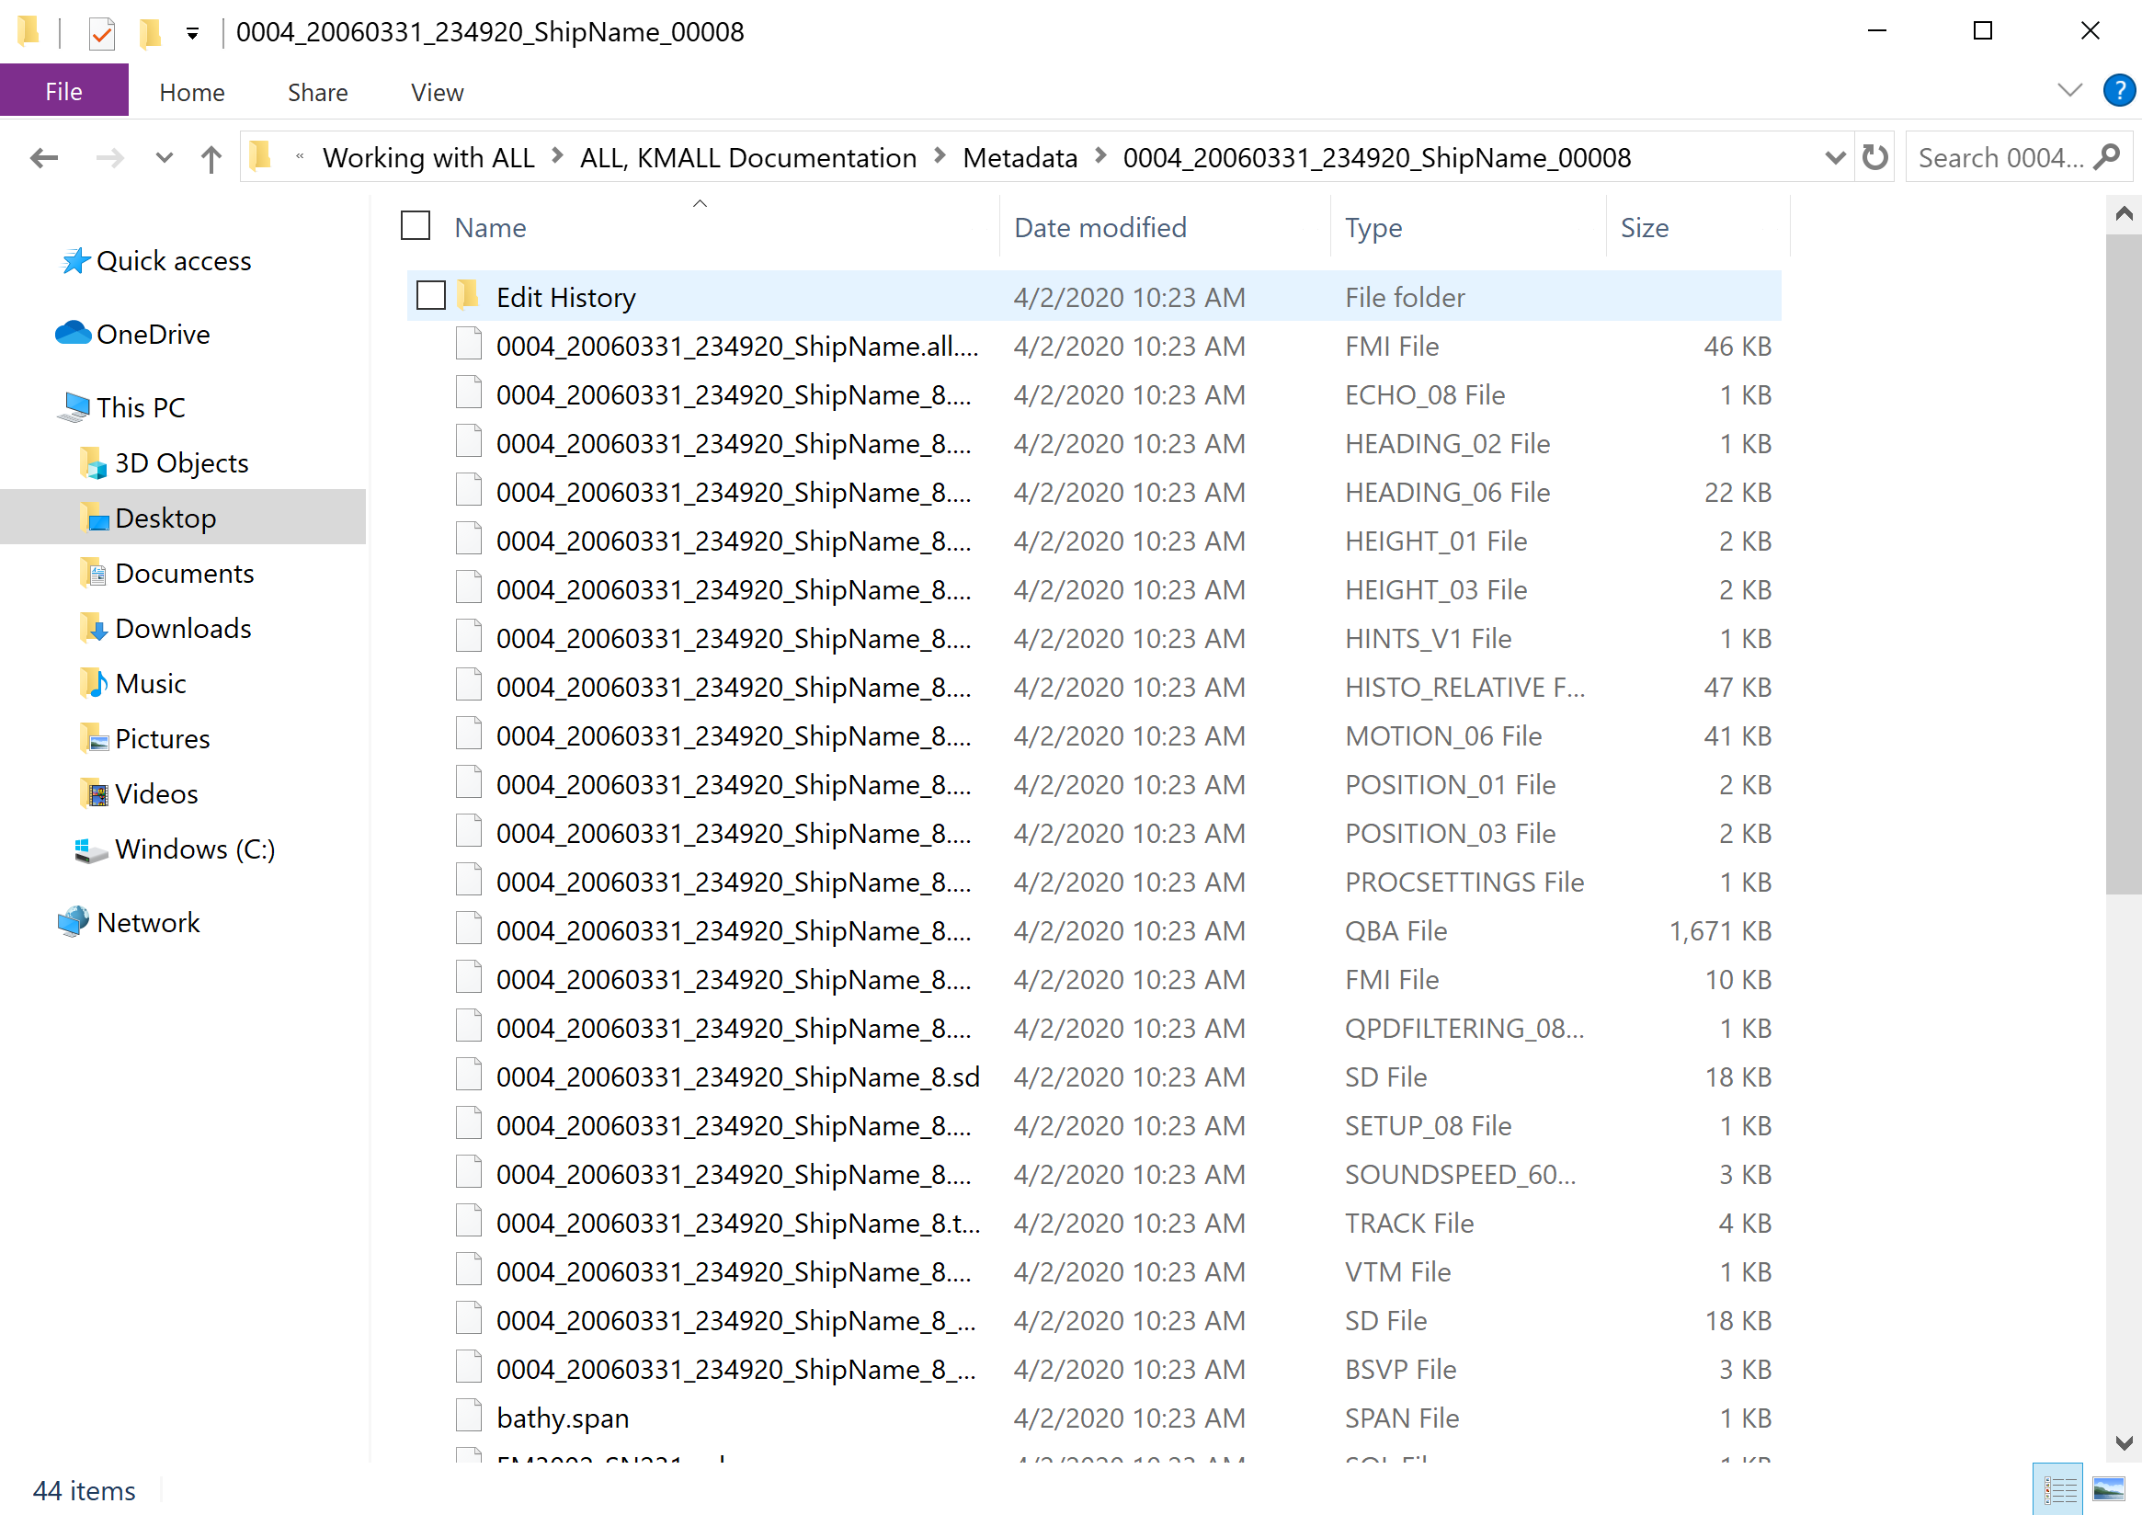Click the Up one level arrow
Screen dimensions: 2142x1515
click(x=211, y=157)
